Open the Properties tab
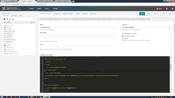The width and height of the screenshot is (175, 98). click(x=57, y=14)
